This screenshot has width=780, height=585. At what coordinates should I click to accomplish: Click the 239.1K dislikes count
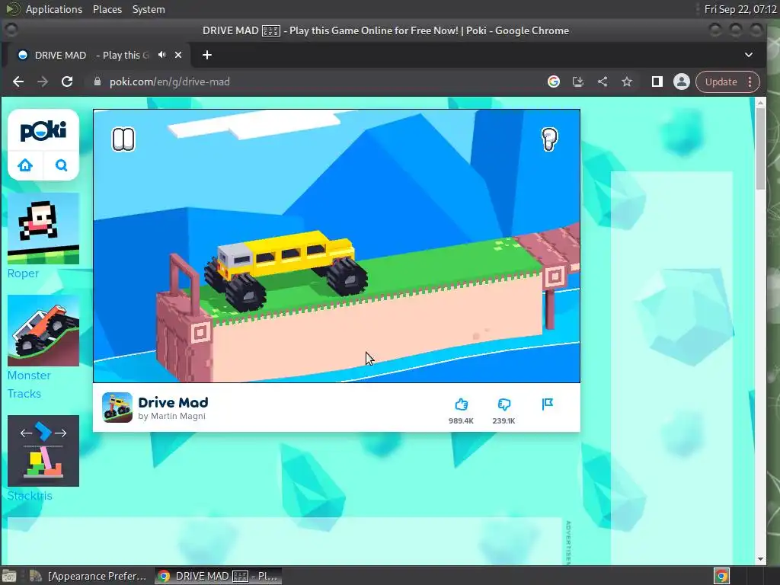[504, 420]
